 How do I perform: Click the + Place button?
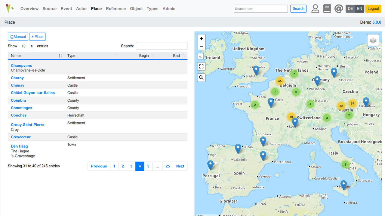37,36
